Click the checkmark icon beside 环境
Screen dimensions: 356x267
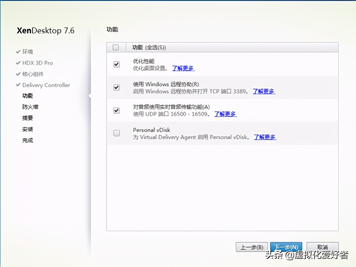pos(18,52)
